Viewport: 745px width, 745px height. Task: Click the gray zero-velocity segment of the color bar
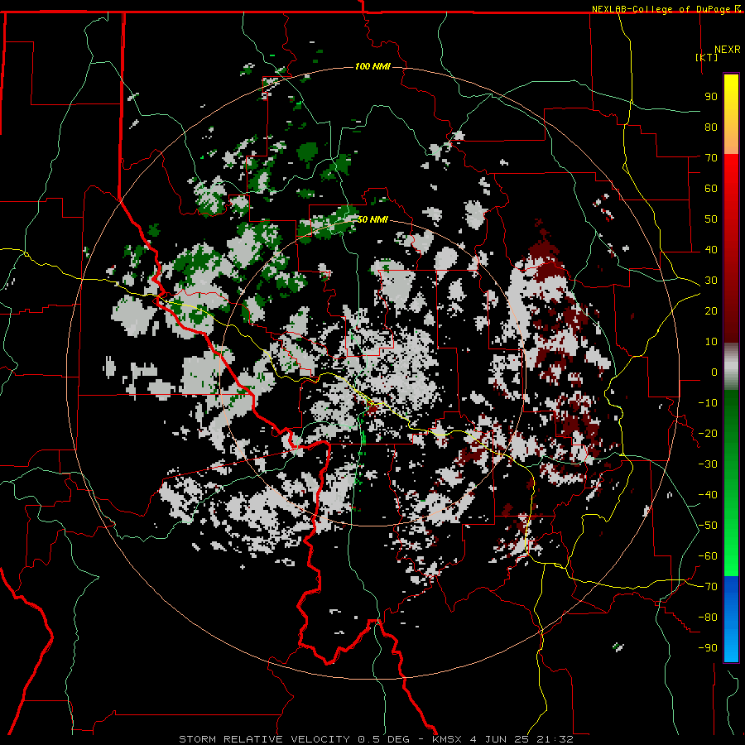[x=731, y=367]
